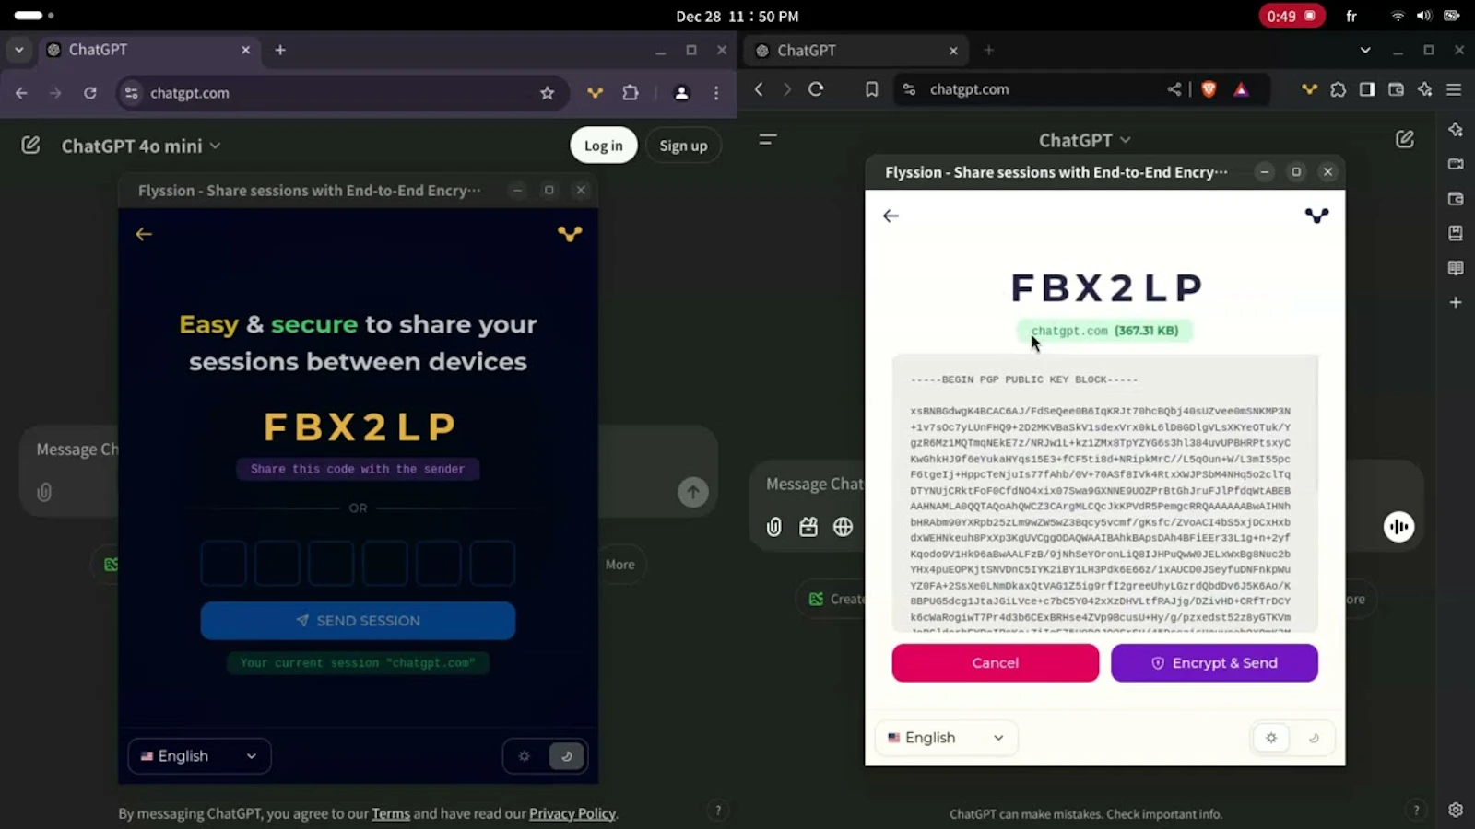Click Encrypt & Send button
Screen dimensions: 1475x829
pyautogui.click(x=1214, y=663)
